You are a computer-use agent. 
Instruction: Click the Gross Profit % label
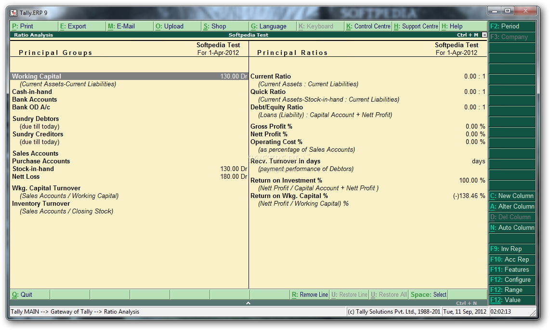(271, 127)
